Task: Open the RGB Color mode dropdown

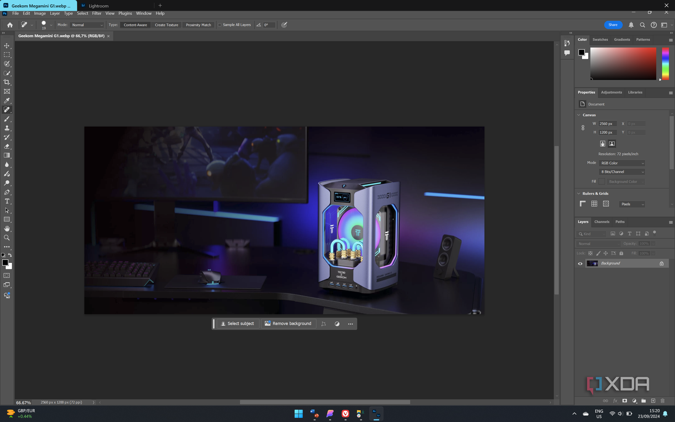Action: point(622,163)
